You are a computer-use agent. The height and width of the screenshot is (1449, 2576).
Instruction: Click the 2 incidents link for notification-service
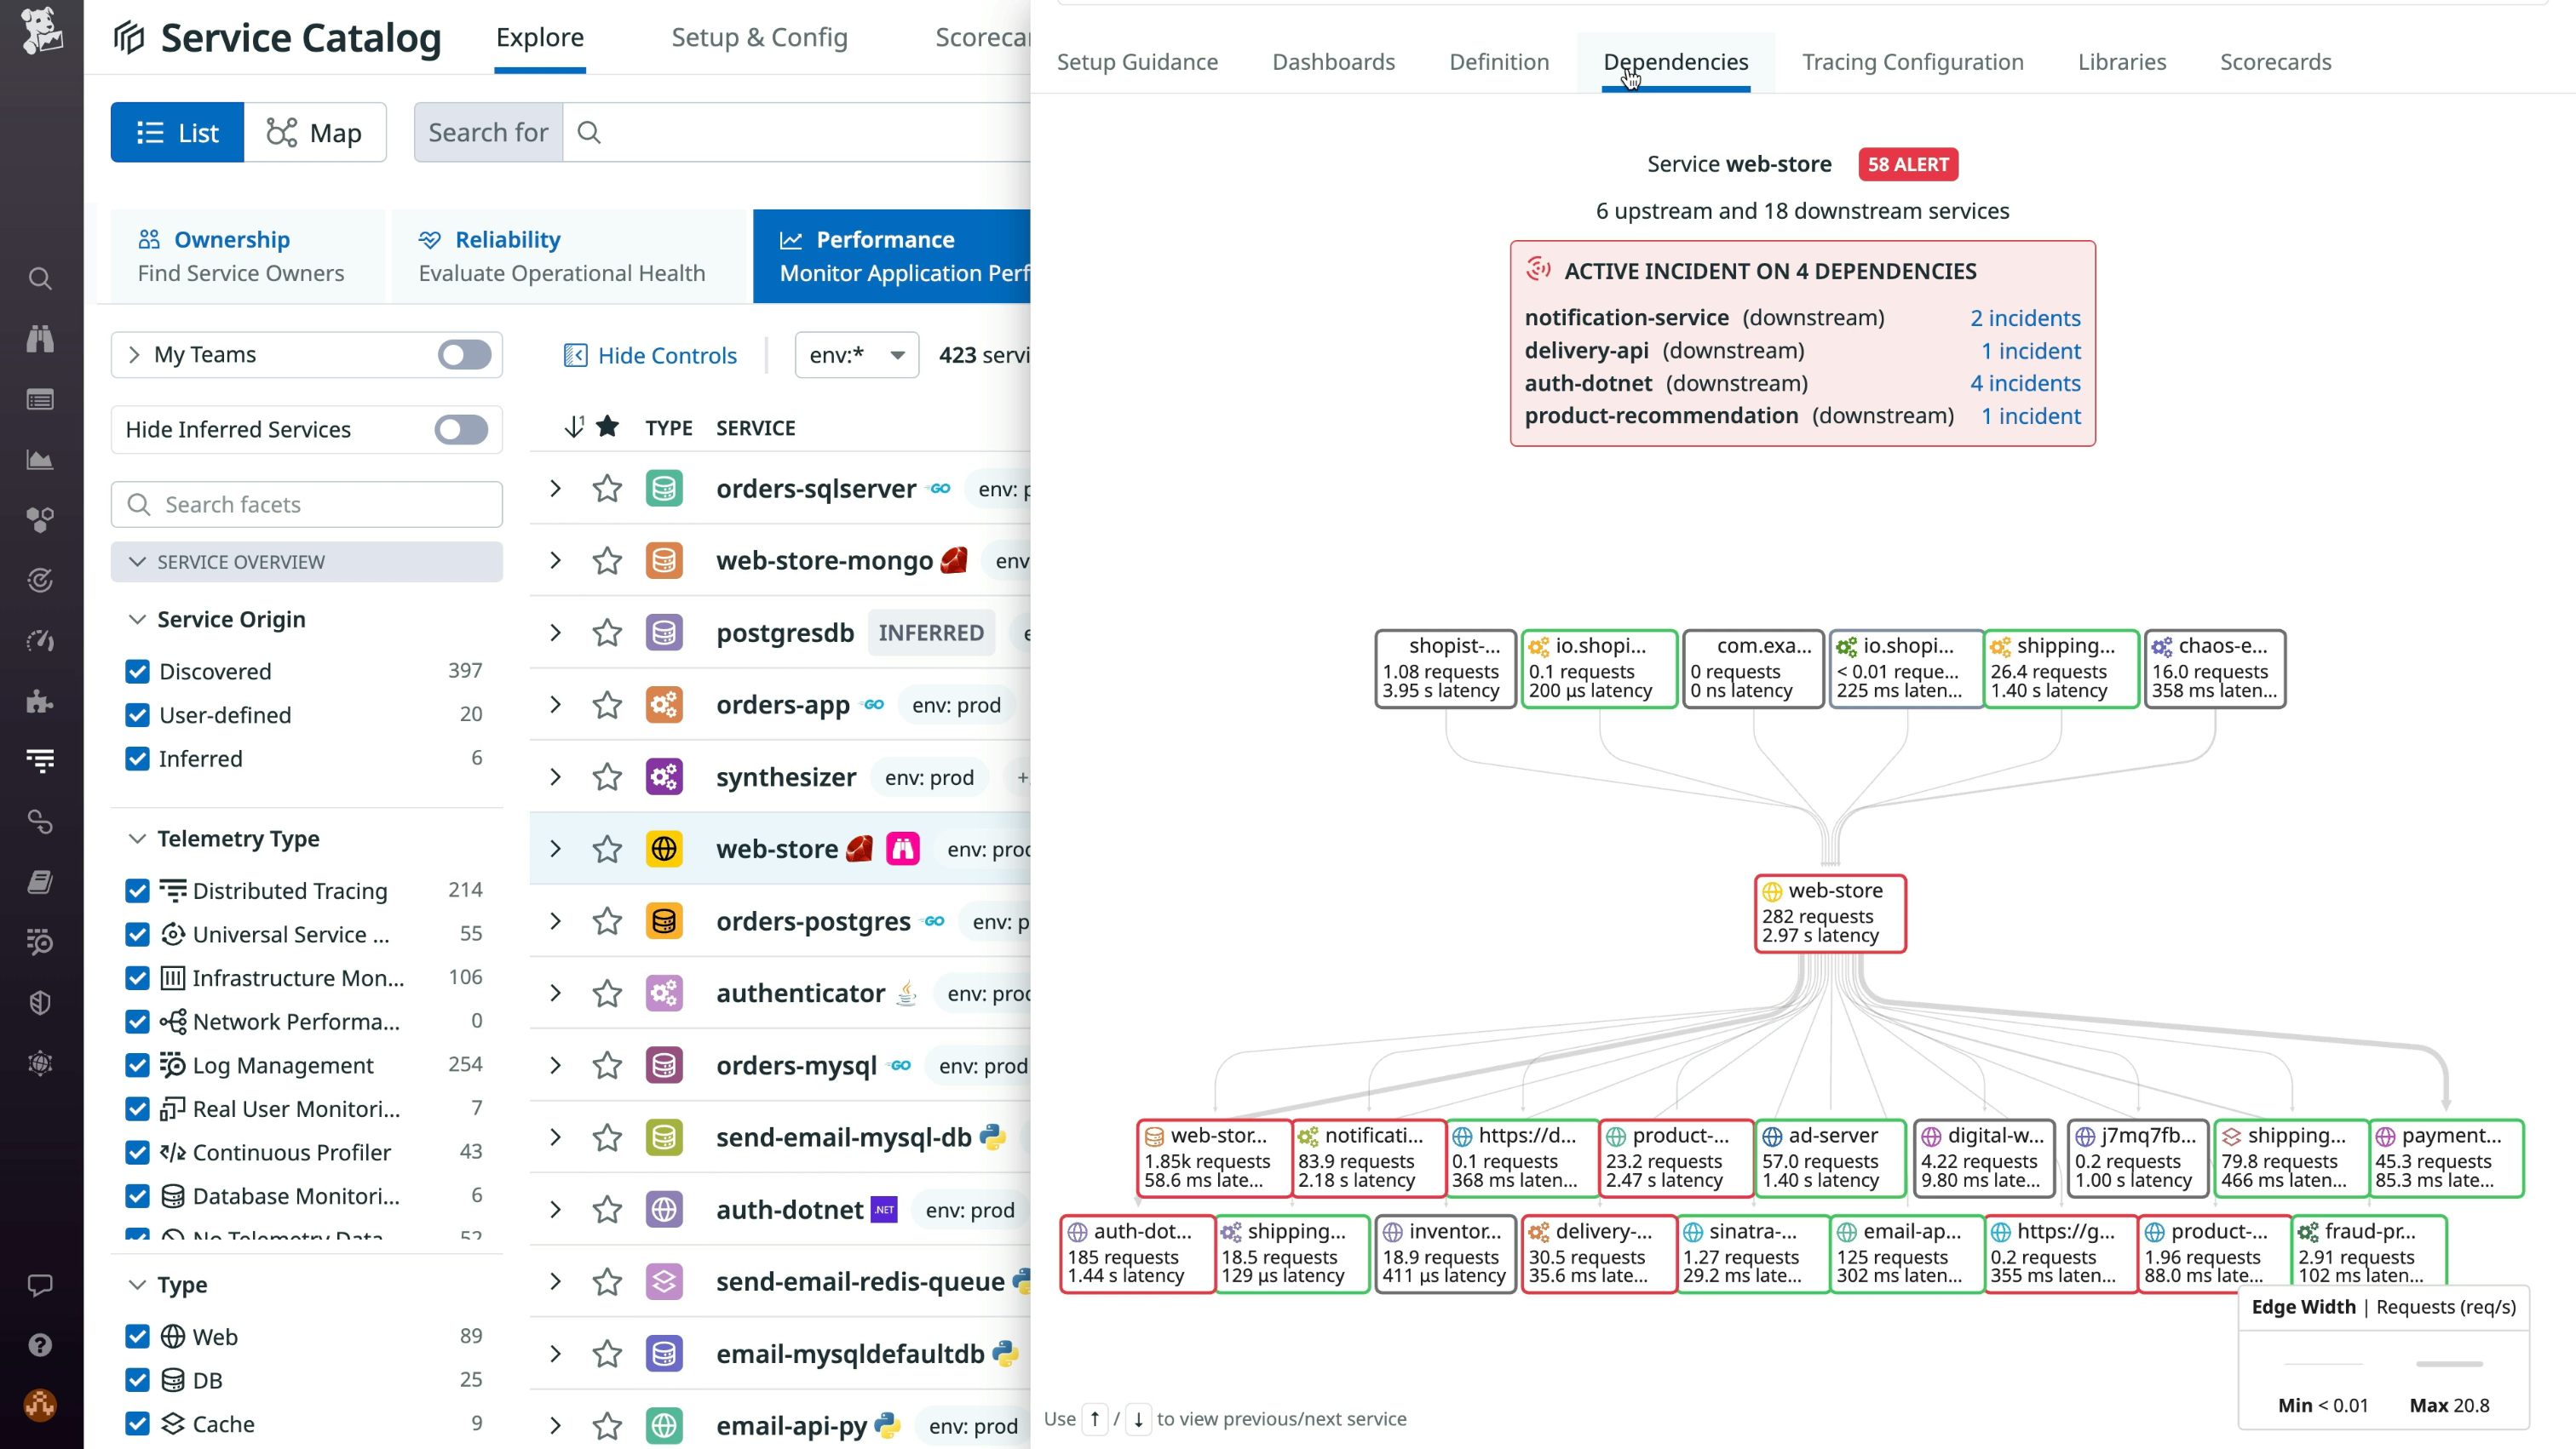pos(2024,317)
